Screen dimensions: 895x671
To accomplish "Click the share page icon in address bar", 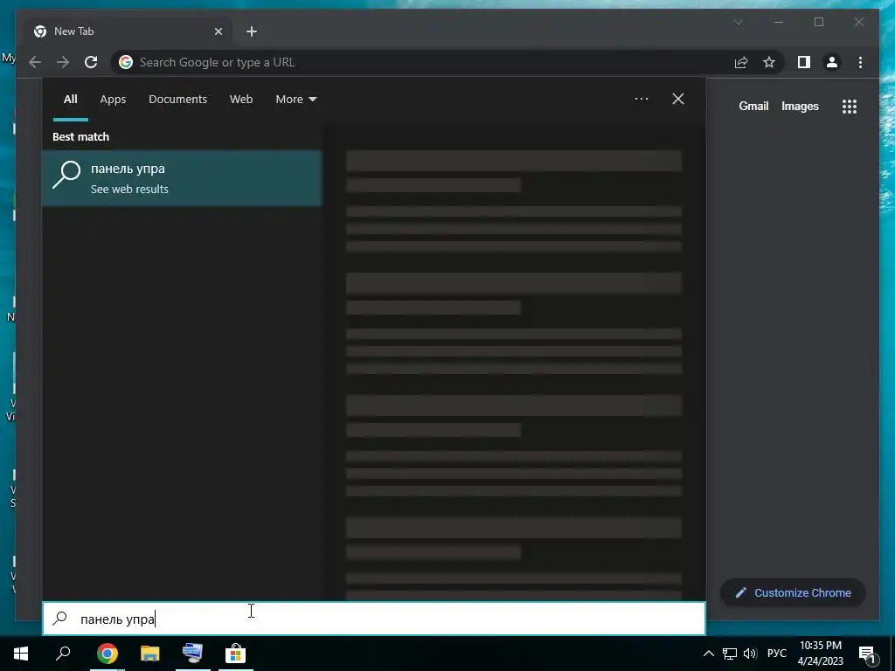I will (741, 62).
